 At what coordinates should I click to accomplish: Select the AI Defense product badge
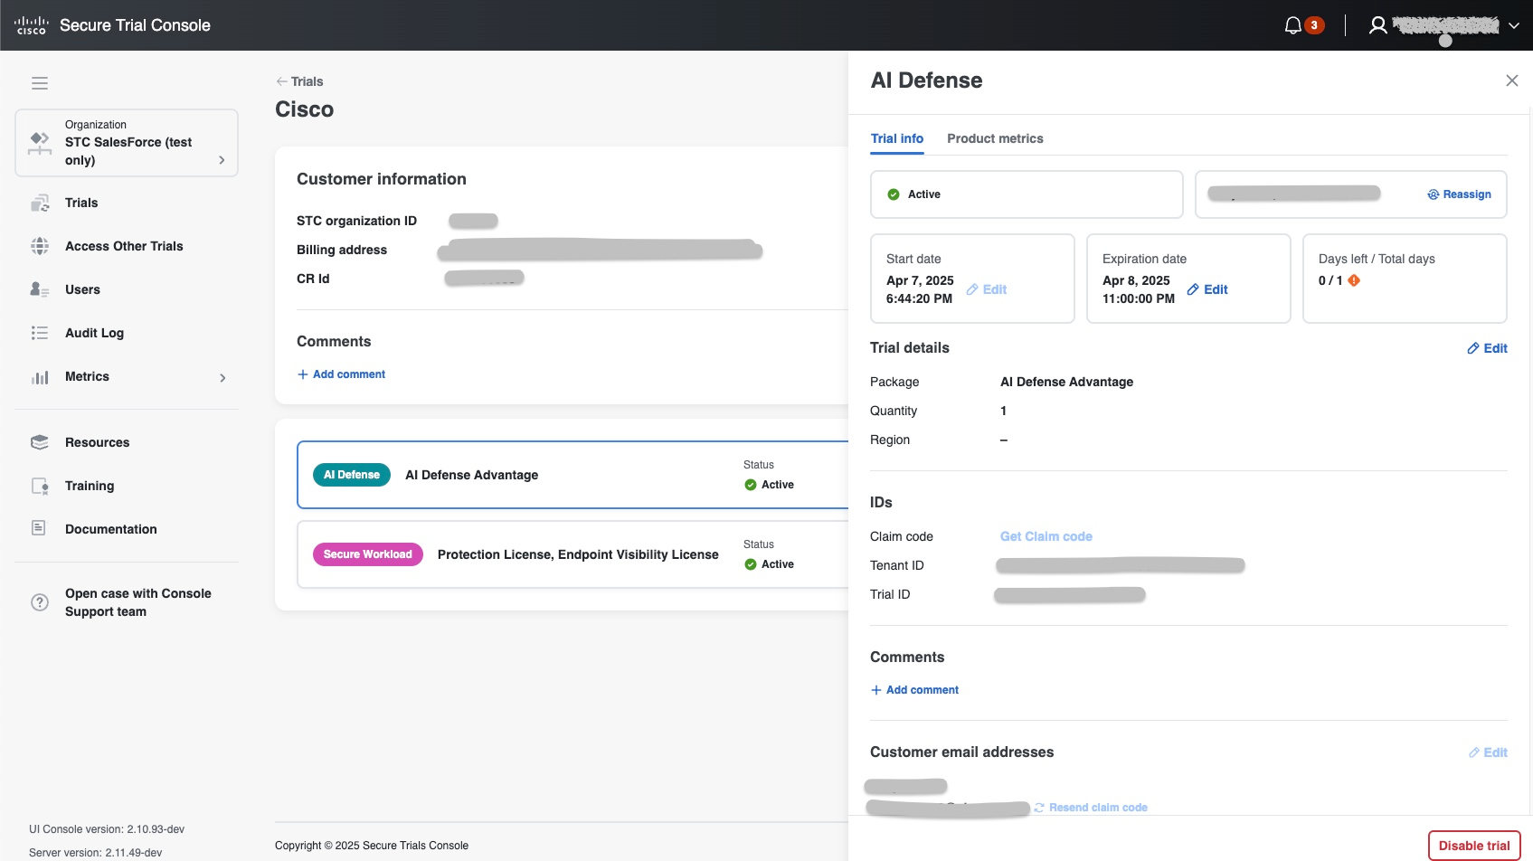click(x=352, y=475)
